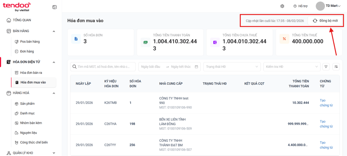
Task: Click the Ngày bắt đầu date field
Action: click(x=150, y=67)
